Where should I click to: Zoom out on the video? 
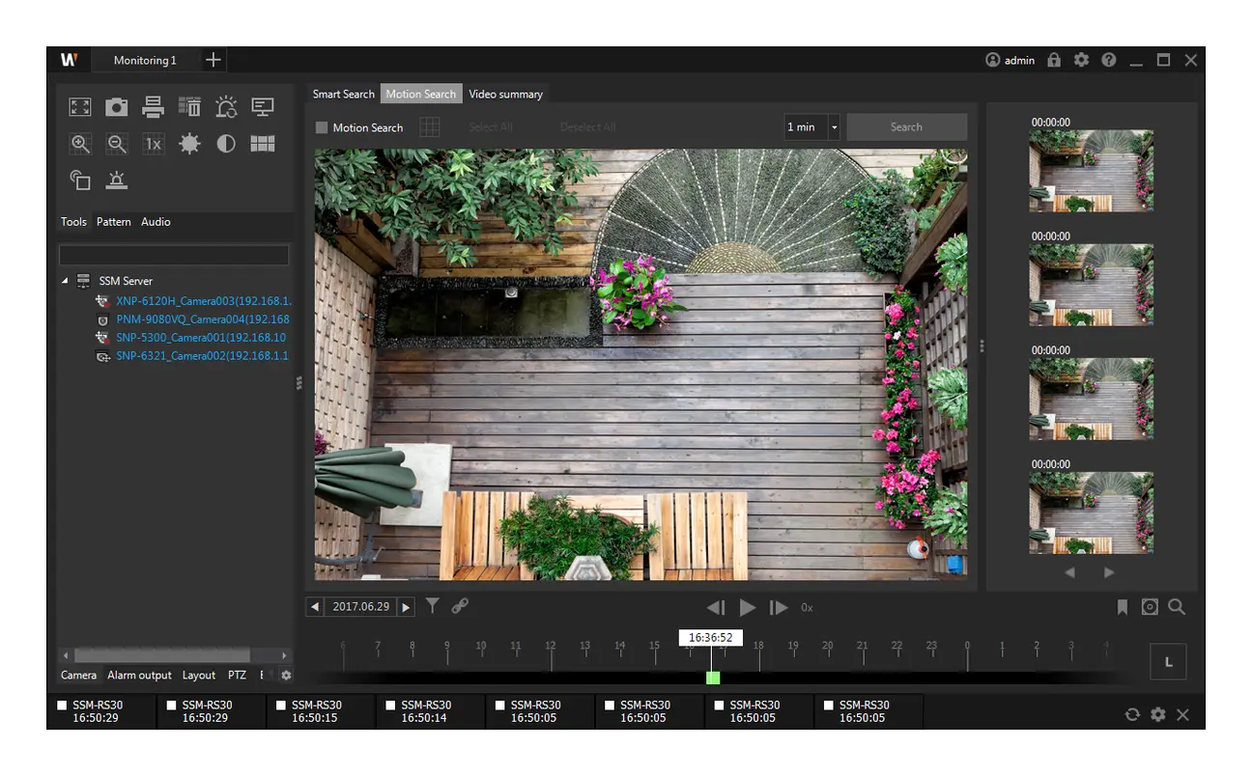click(x=116, y=144)
